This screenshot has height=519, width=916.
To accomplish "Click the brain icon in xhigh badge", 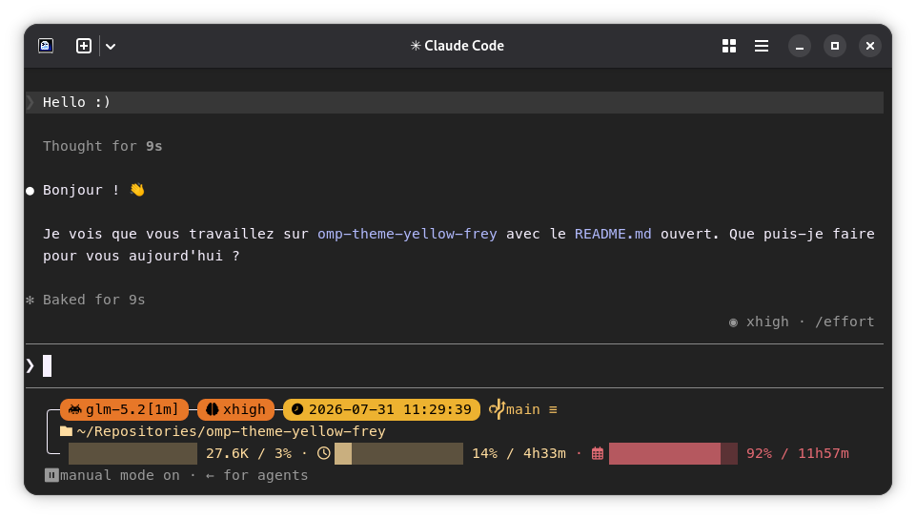I will 213,409.
